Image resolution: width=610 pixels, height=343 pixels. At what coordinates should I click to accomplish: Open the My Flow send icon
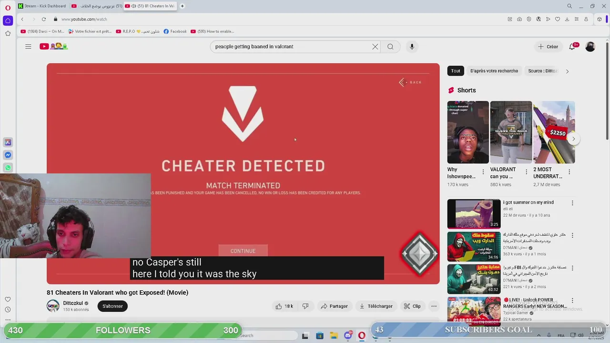[x=548, y=19]
